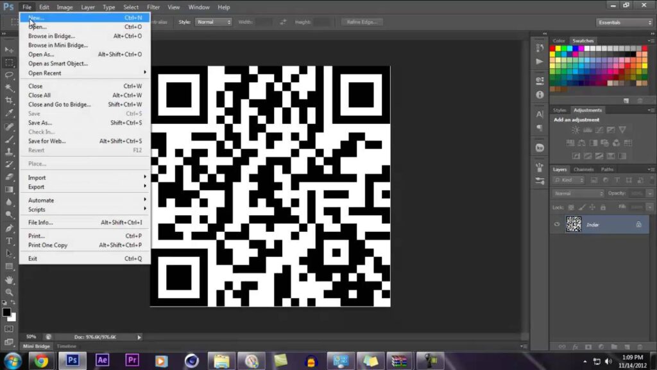
Task: Click New in the File menu
Action: click(x=85, y=17)
